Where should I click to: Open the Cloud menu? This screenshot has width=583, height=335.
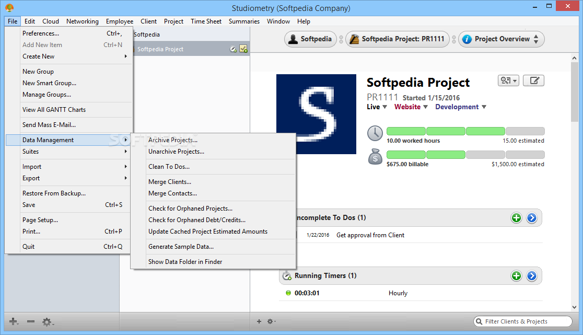pyautogui.click(x=51, y=21)
